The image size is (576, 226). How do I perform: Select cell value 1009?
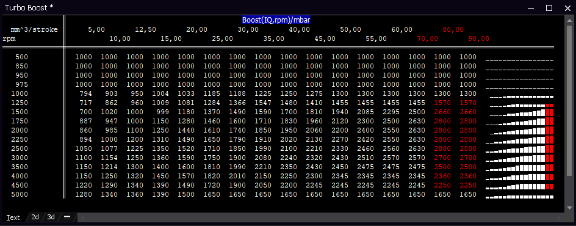(x=160, y=103)
